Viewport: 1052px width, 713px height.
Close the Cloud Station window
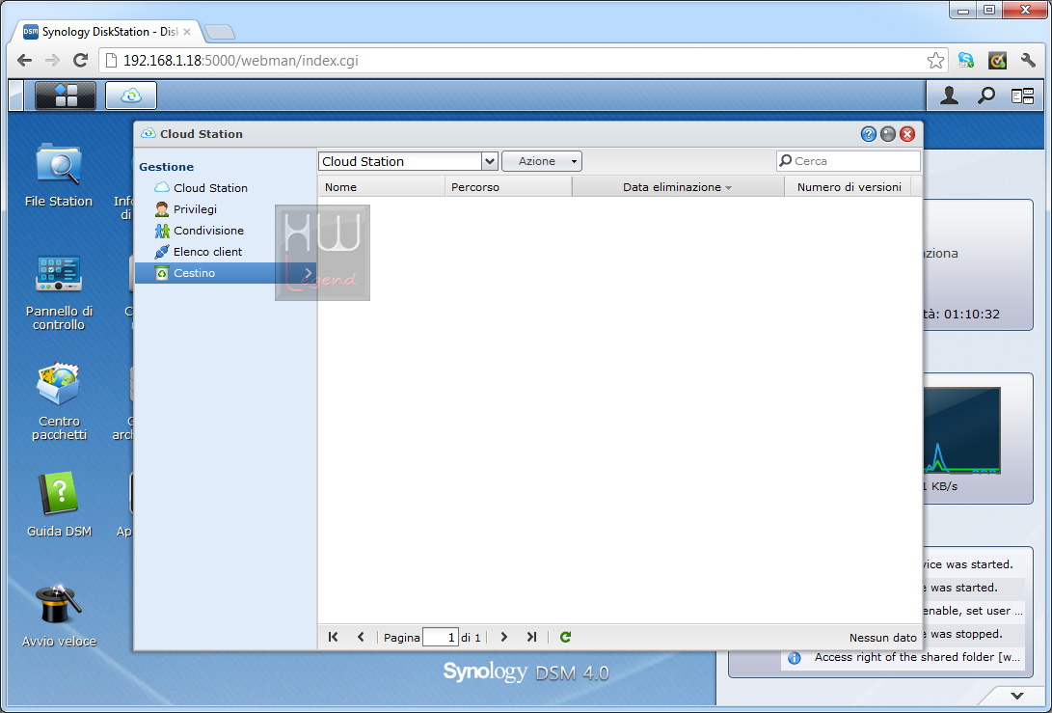[907, 134]
